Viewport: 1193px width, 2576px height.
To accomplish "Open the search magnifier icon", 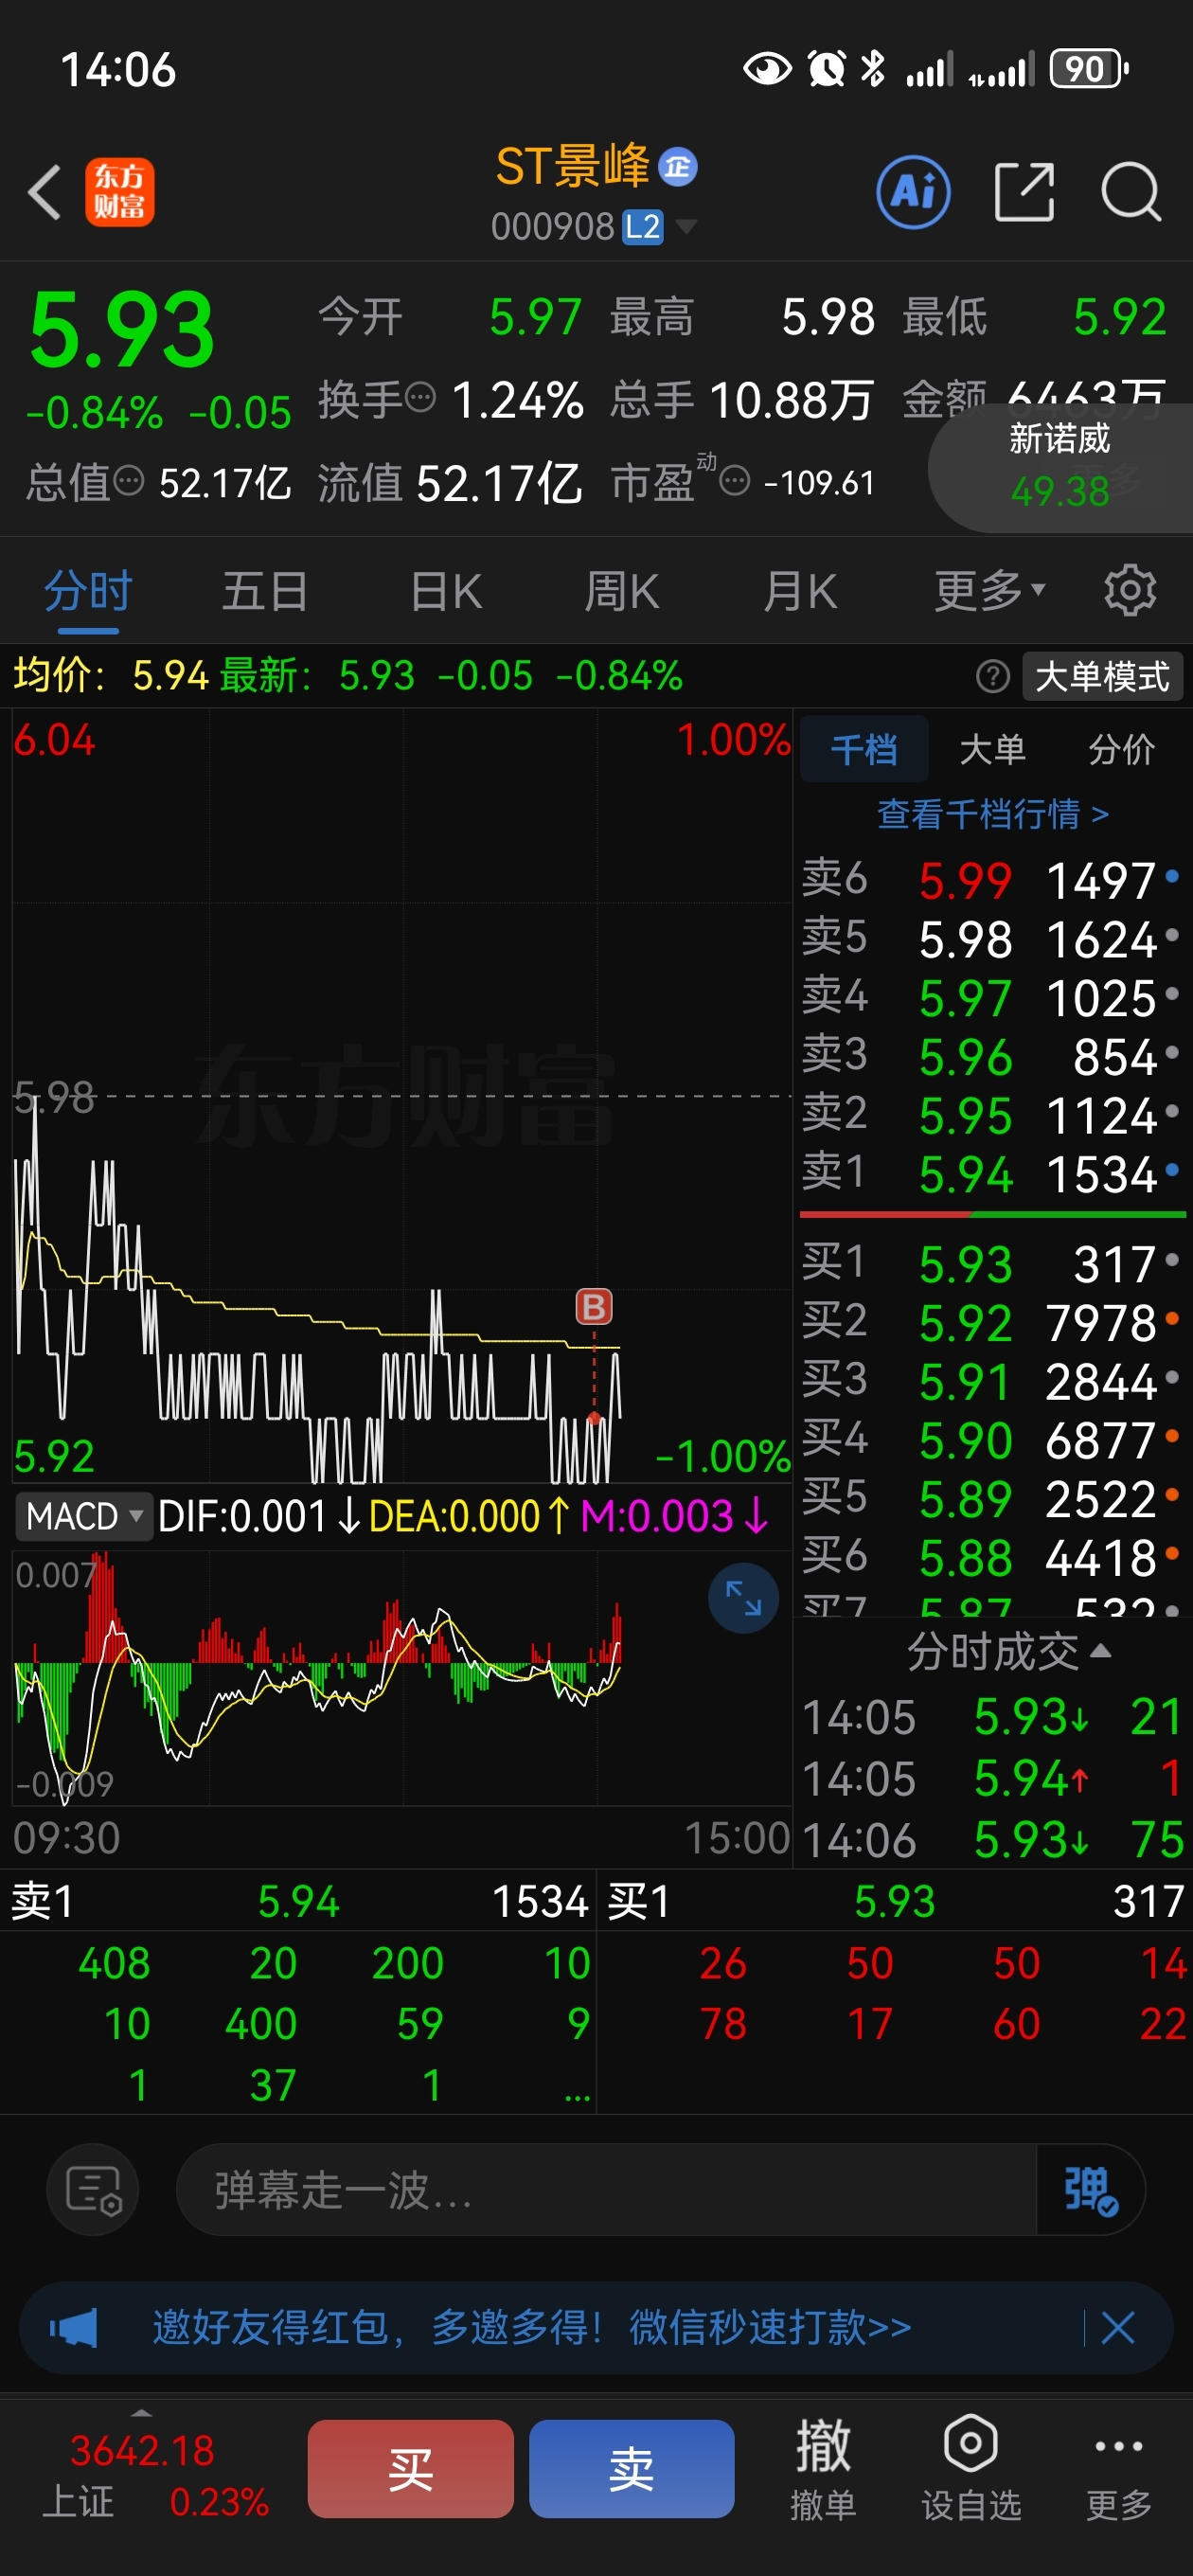I will coord(1131,192).
